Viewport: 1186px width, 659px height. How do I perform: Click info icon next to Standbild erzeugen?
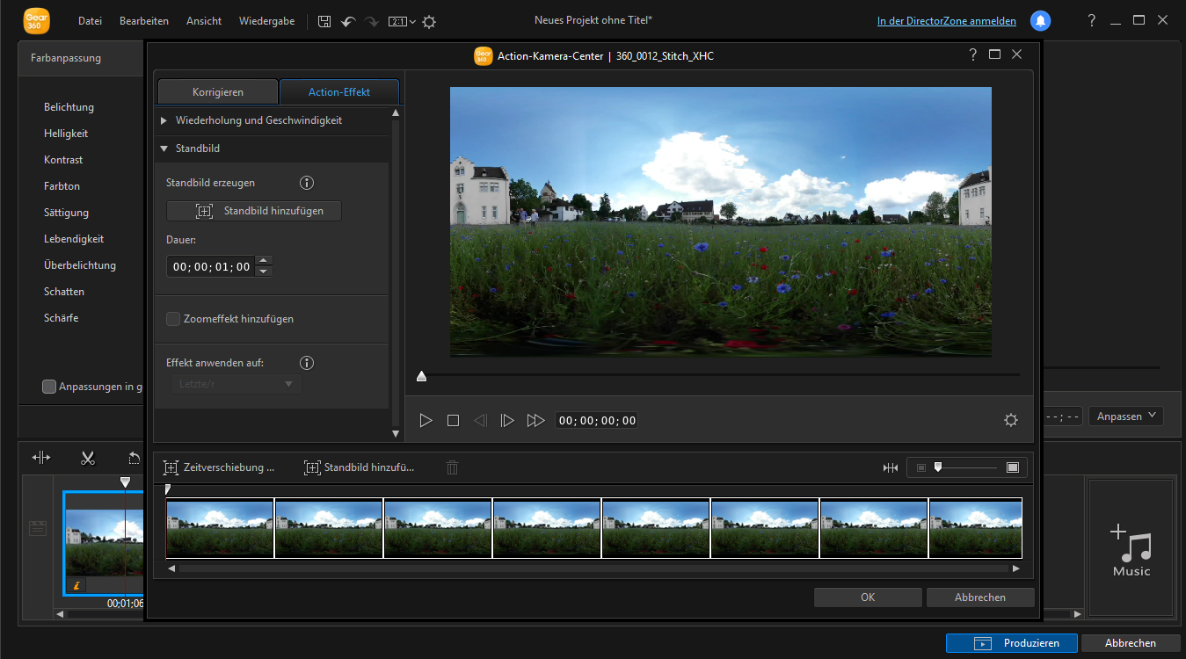pyautogui.click(x=307, y=183)
